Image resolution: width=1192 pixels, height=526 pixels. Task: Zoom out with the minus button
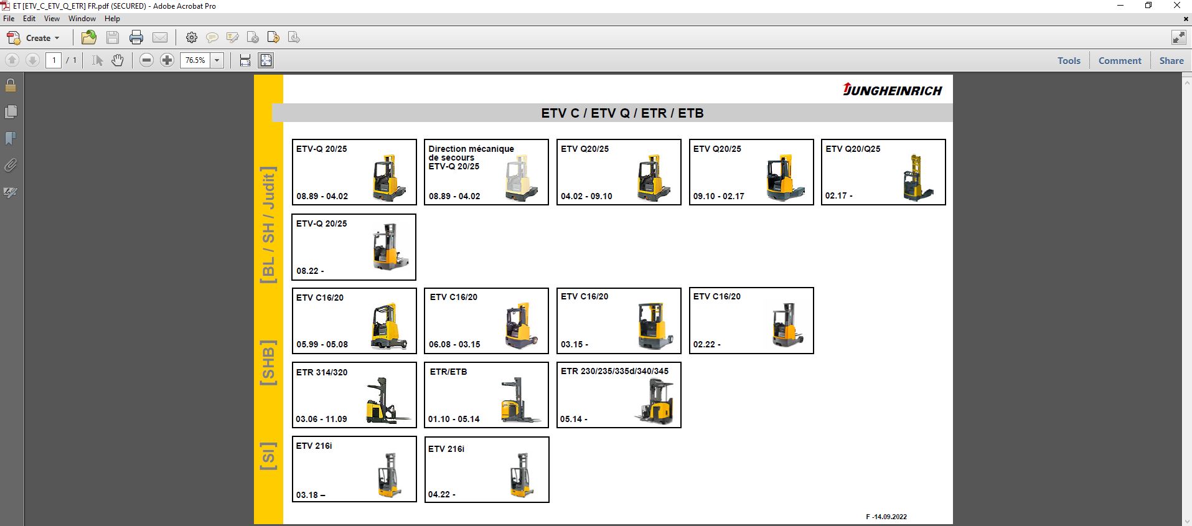(146, 60)
